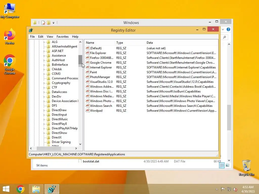Image resolution: width=259 pixels, height=194 pixels.
Task: Click File Explorer taskbar button
Action: point(36,189)
